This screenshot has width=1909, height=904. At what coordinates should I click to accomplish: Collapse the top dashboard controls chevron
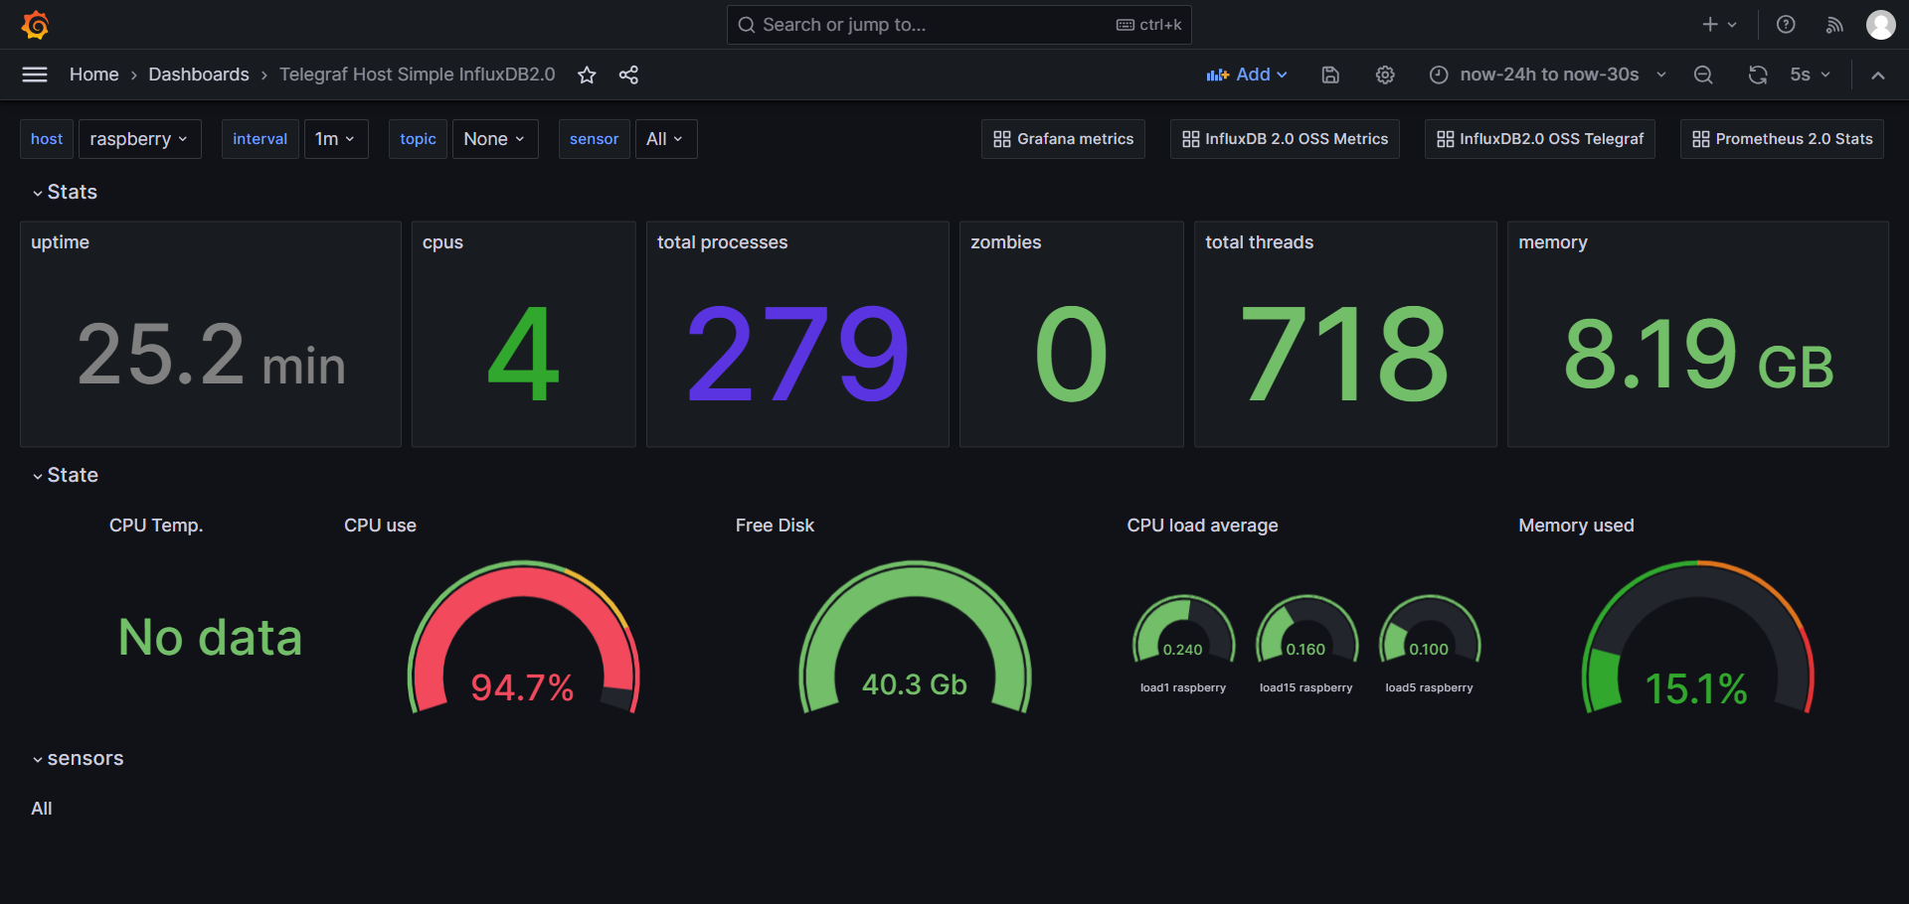(1878, 75)
